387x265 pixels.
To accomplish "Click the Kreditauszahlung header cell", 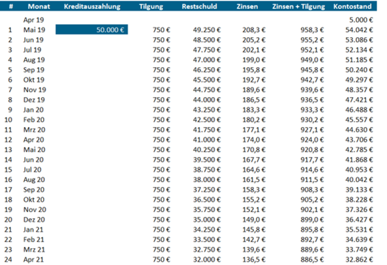I will (x=92, y=7).
